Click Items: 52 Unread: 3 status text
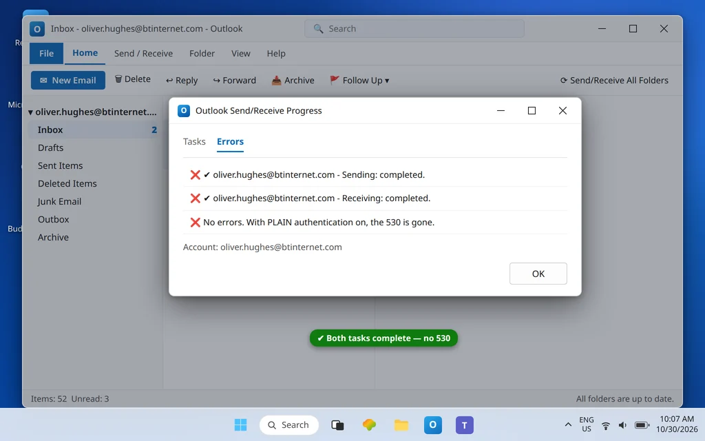 tap(70, 399)
